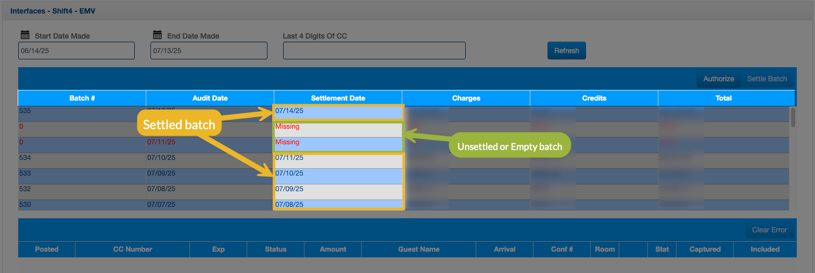This screenshot has height=273, width=815.
Task: Click the calendar icon beside Start Date Made
Action: coord(24,35)
